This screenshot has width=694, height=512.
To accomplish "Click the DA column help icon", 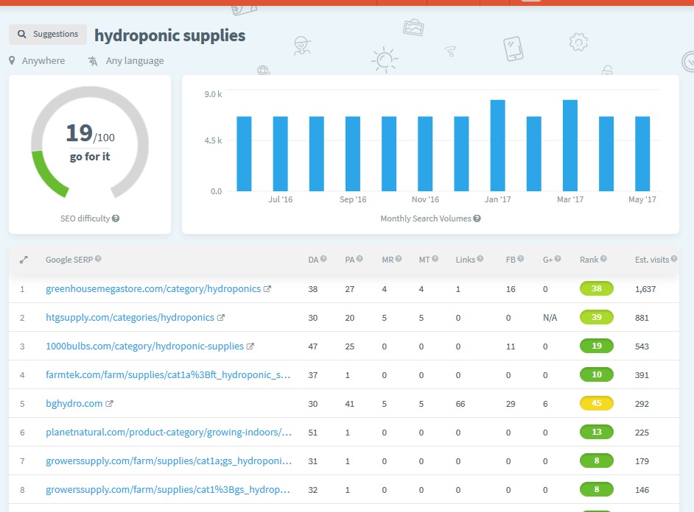I will (323, 259).
